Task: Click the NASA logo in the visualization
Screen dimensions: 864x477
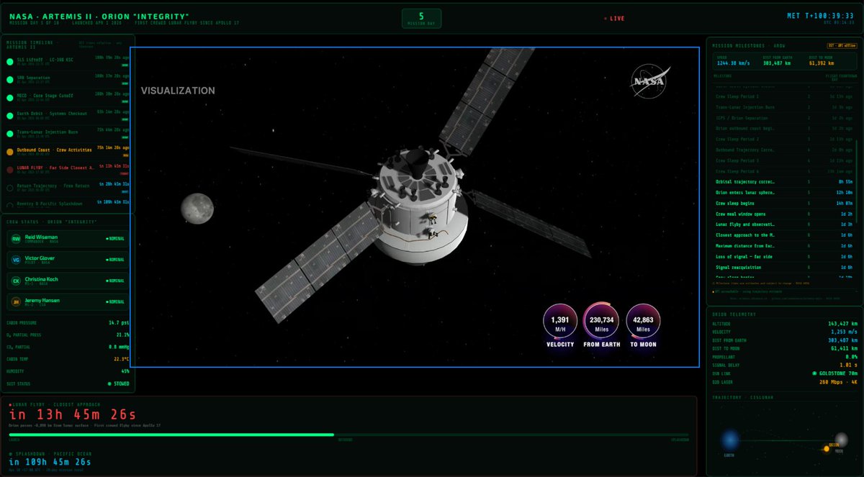Action: click(x=652, y=81)
